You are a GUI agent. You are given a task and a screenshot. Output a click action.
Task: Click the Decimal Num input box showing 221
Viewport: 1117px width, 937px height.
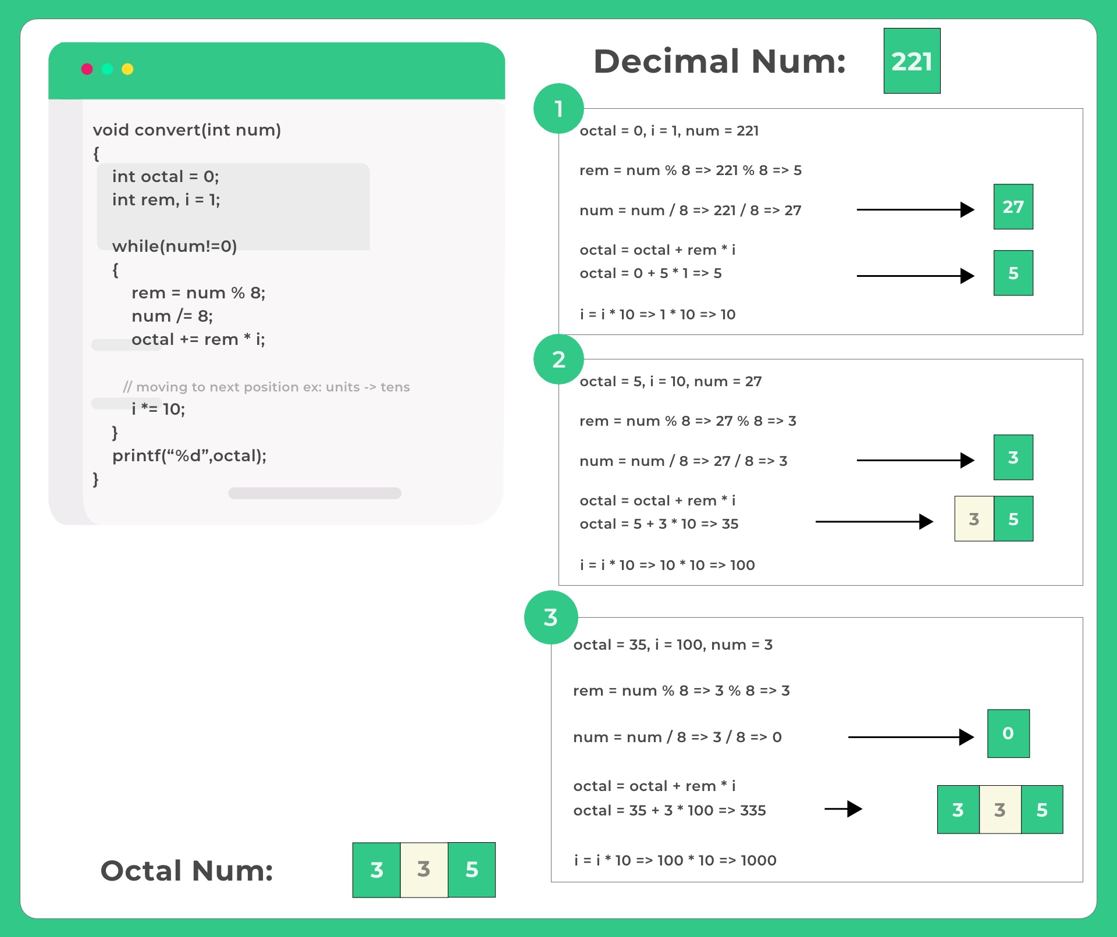[x=912, y=60]
